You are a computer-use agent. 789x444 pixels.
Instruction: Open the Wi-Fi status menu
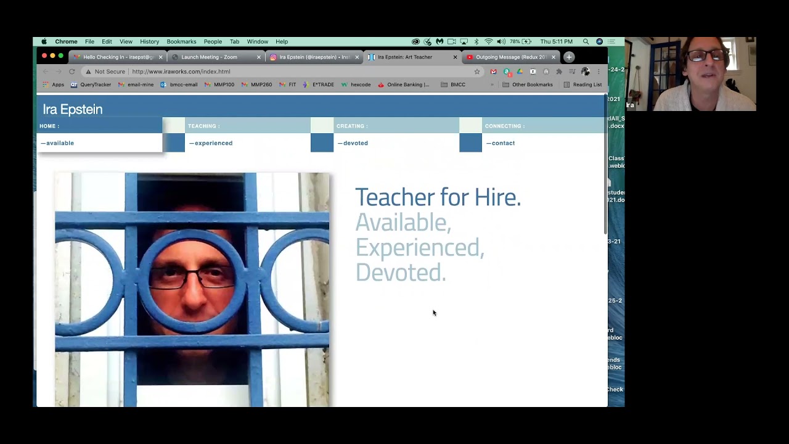489,42
